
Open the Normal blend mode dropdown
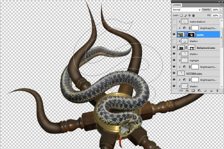[186, 10]
